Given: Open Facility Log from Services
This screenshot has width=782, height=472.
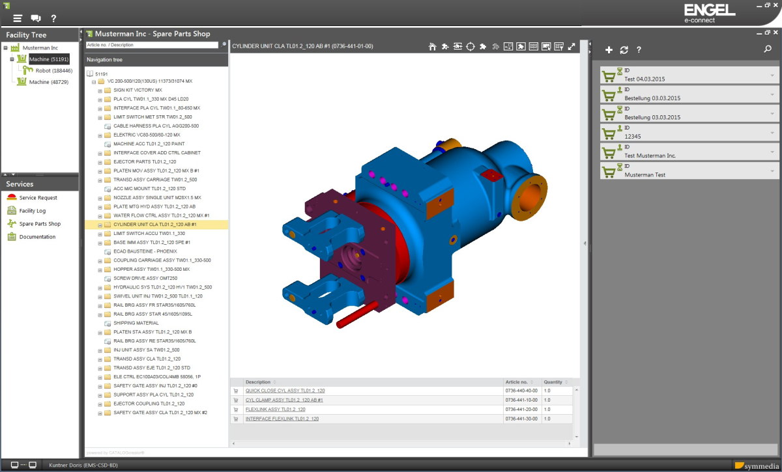Looking at the screenshot, I should coord(32,210).
